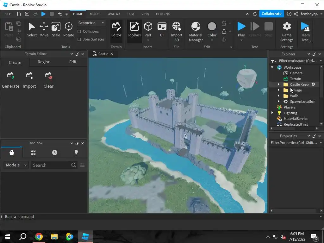The width and height of the screenshot is (324, 243).
Task: Start a Team Test
Action: pyautogui.click(x=305, y=32)
